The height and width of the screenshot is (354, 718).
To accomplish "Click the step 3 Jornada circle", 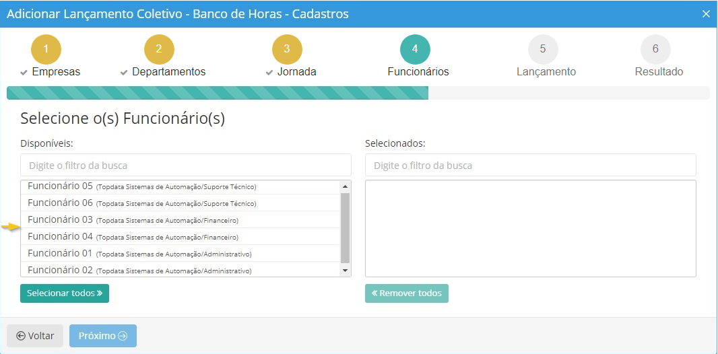I will [287, 49].
